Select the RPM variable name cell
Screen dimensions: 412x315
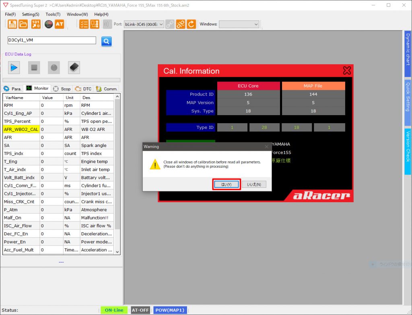21,105
